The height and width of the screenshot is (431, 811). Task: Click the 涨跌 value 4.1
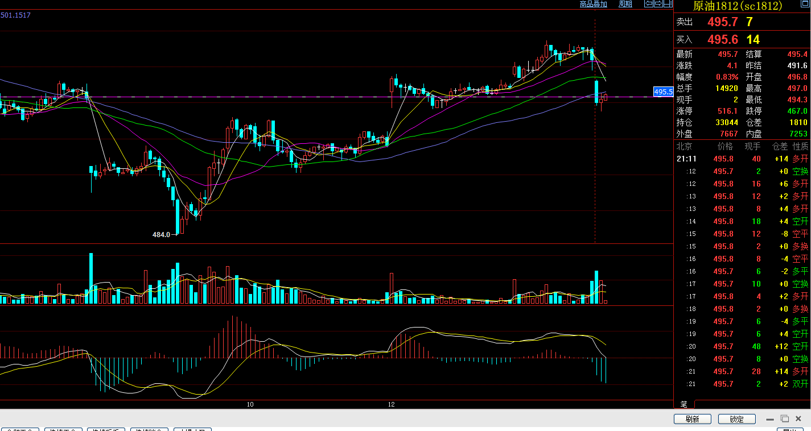tap(732, 66)
